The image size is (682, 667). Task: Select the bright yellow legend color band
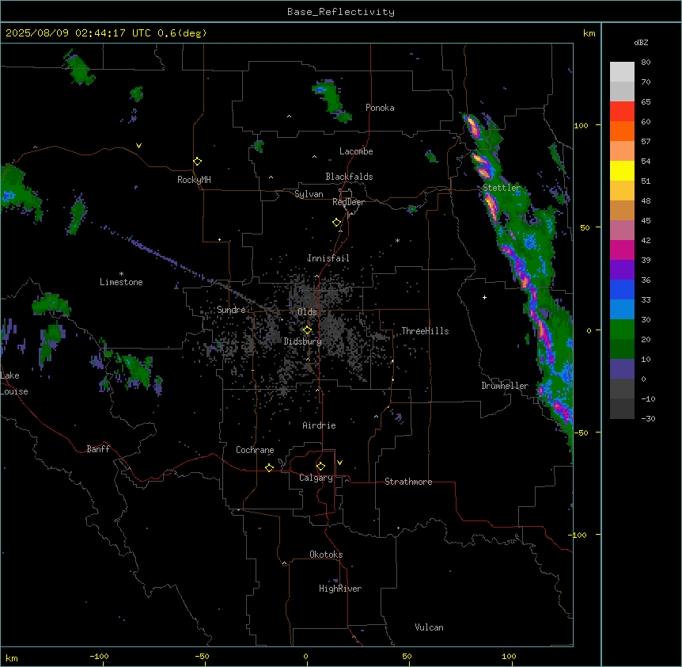622,170
